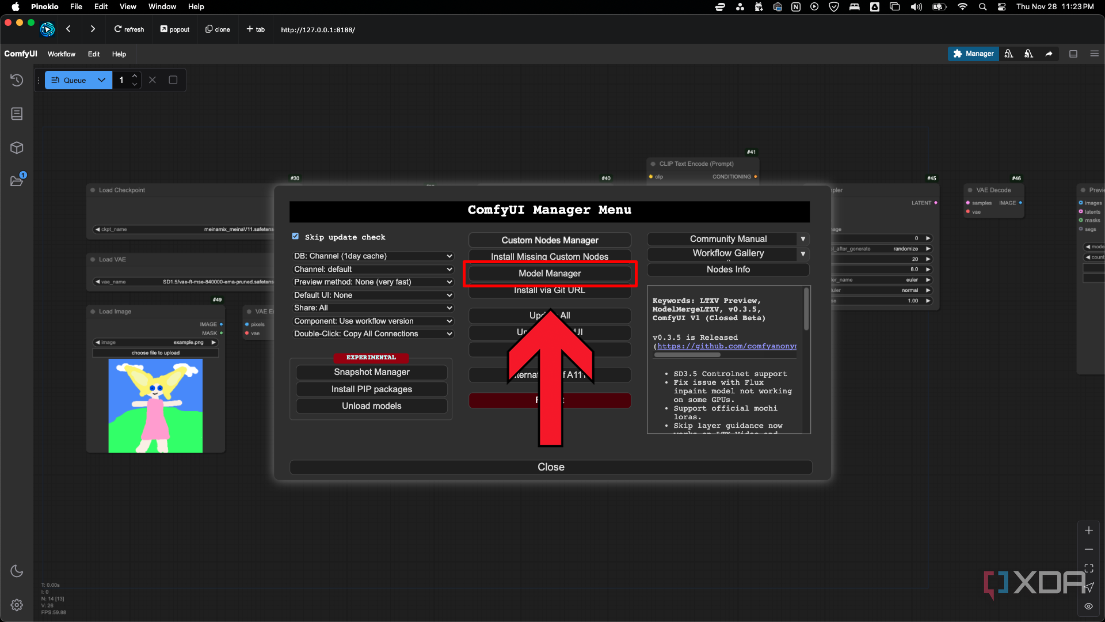The height and width of the screenshot is (622, 1105).
Task: Collapse the Load Image node dot
Action: point(93,312)
